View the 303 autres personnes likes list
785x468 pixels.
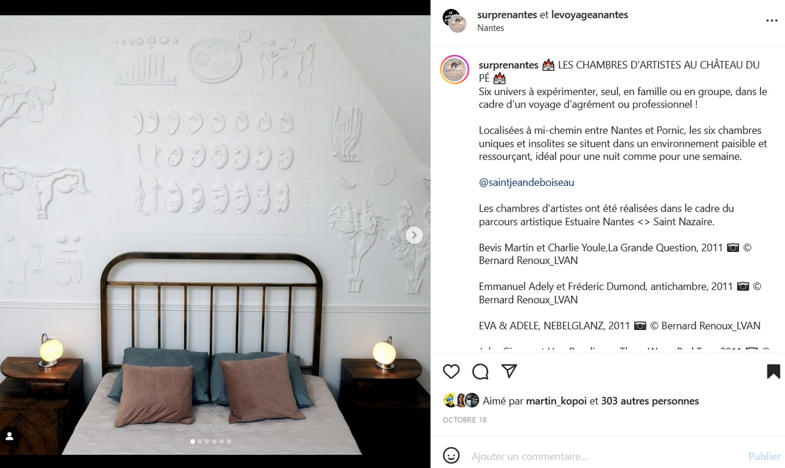650,401
